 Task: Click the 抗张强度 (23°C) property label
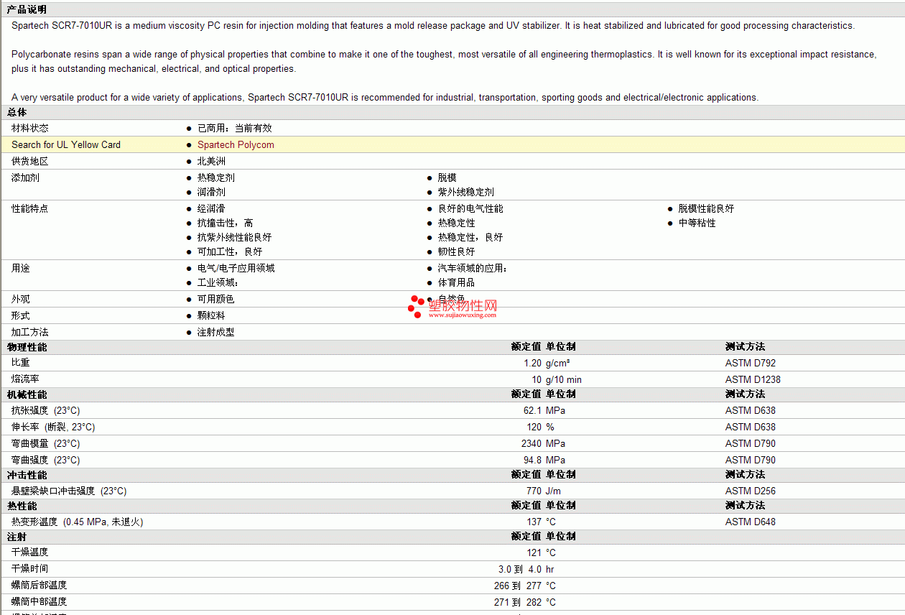tap(45, 410)
